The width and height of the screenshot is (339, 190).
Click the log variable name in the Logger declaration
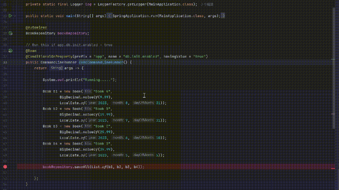pos(88,4)
